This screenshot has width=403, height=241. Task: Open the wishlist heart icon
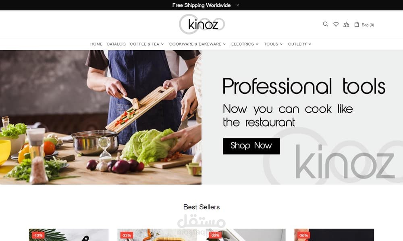pos(336,24)
